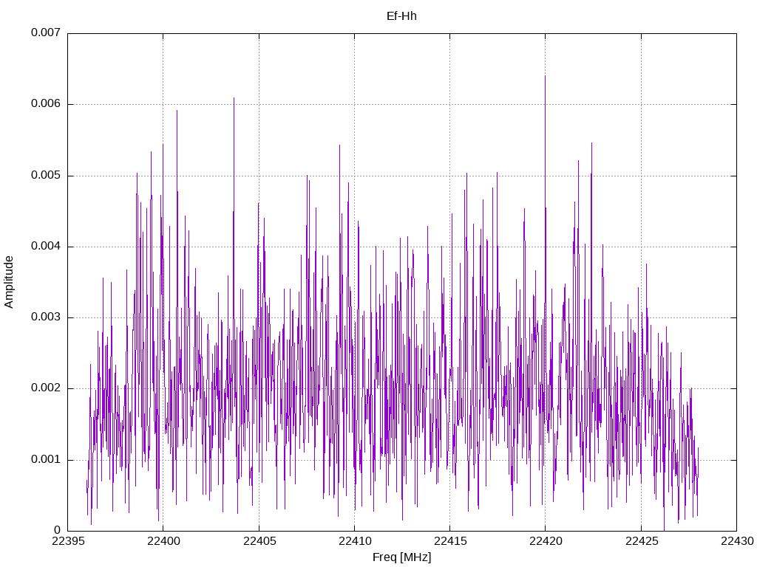Click the x-axis tick label 22430
Image resolution: width=757 pixels, height=567 pixels.
737,541
